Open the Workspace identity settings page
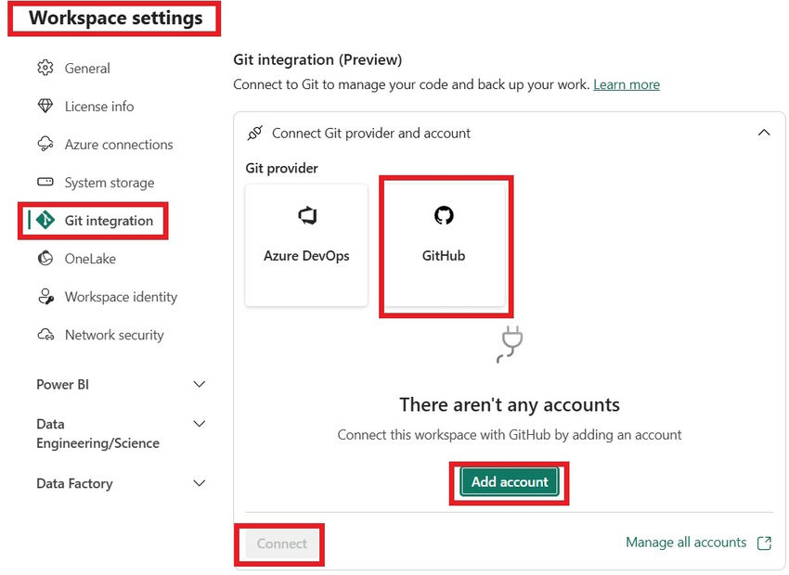The height and width of the screenshot is (575, 789). [121, 297]
